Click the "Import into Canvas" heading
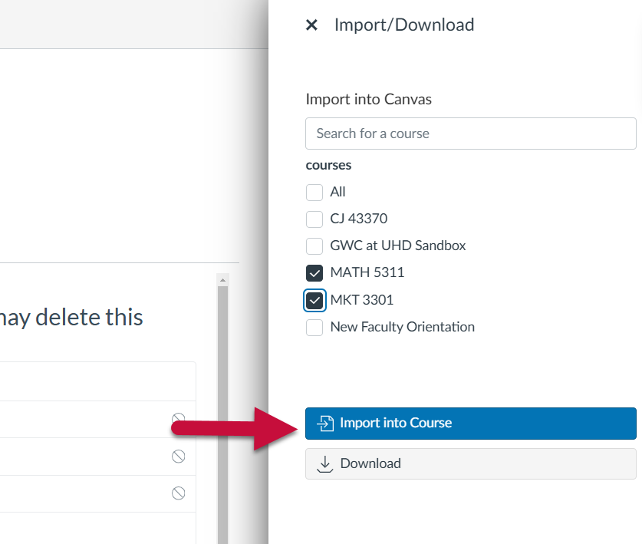The image size is (642, 544). [x=368, y=99]
